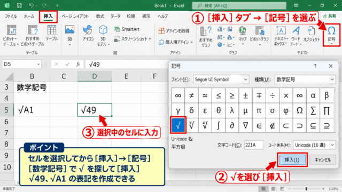Insert an icon (アイコン)
The width and height of the screenshot is (342, 192).
coord(88,33)
